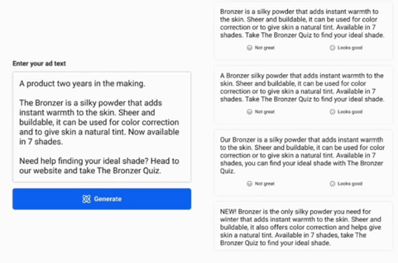Image resolution: width=398 pixels, height=263 pixels.
Task: Click the atom icon on Generate button
Action: 86,199
